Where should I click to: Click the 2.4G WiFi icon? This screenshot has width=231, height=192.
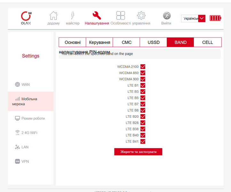[17, 132]
